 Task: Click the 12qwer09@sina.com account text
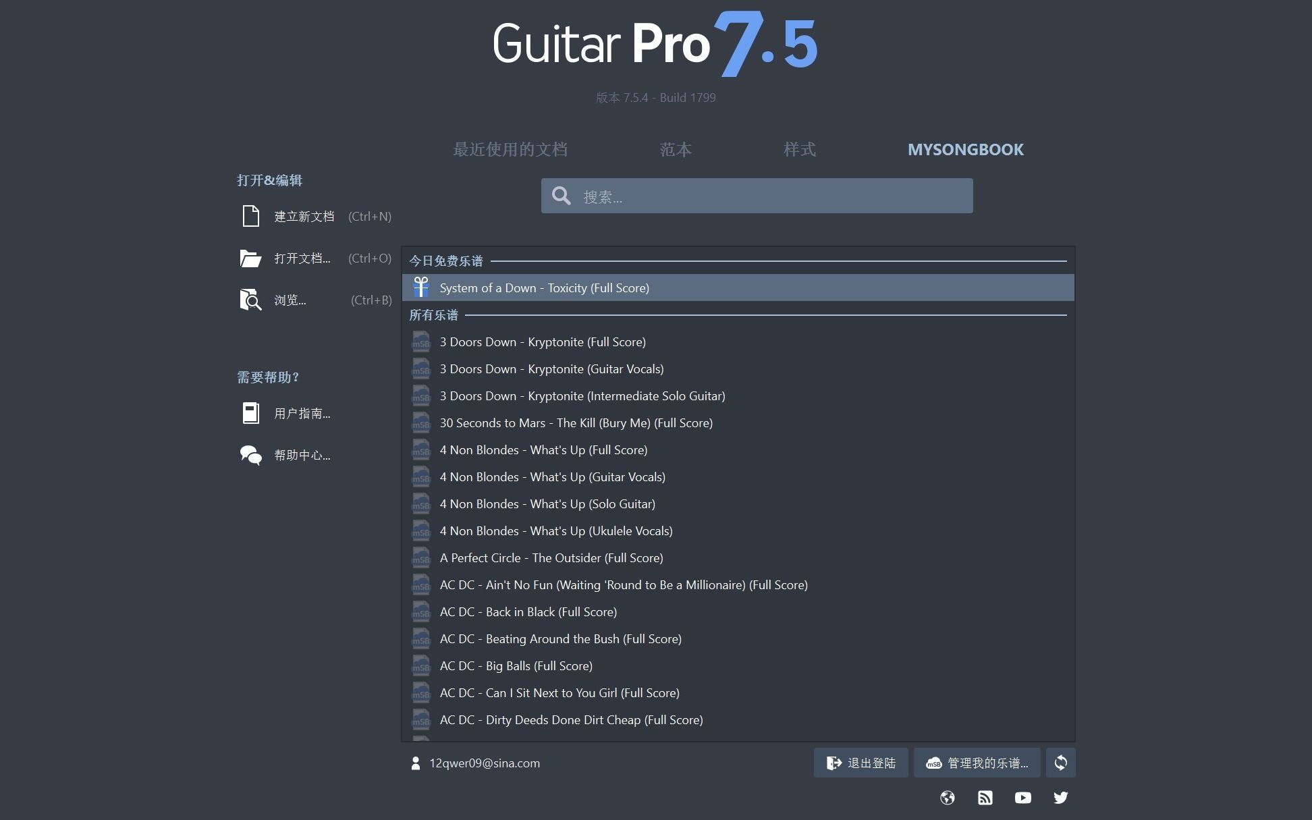click(x=485, y=763)
